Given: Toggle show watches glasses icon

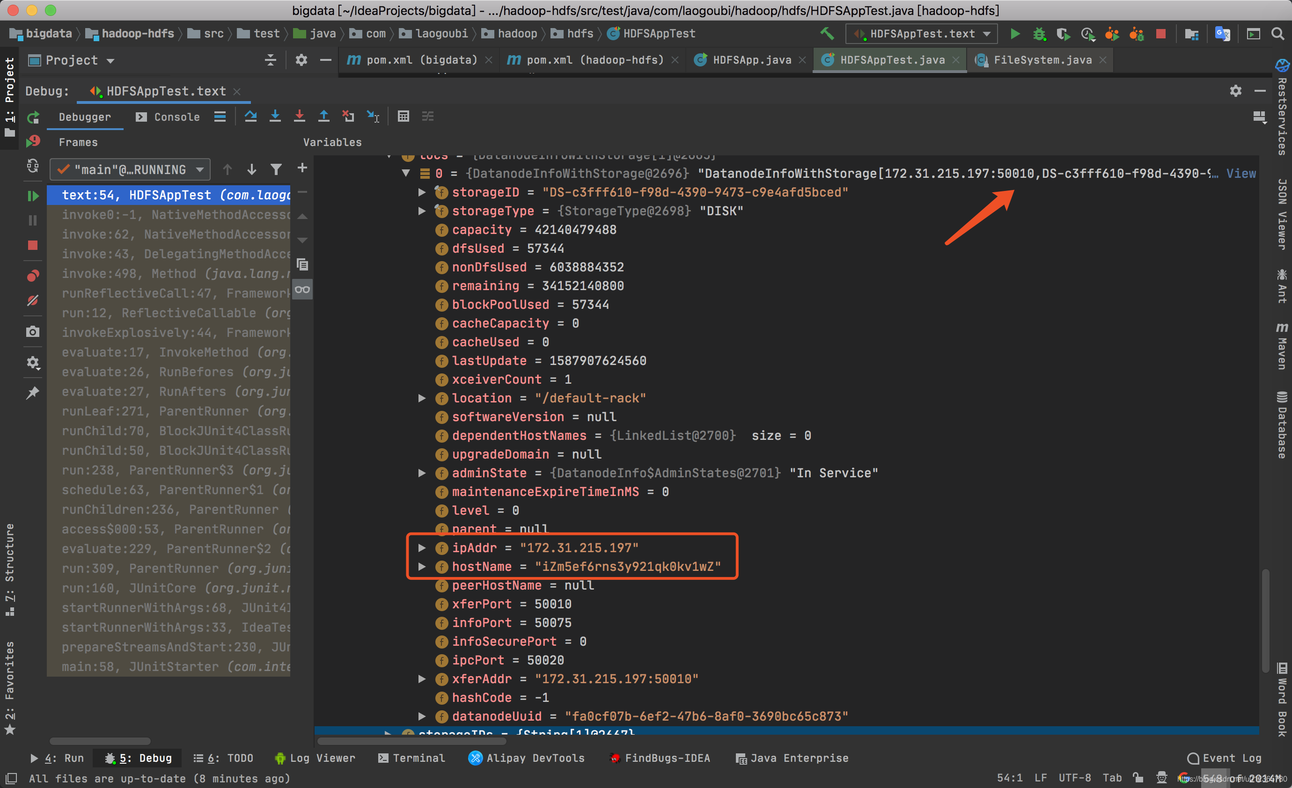Looking at the screenshot, I should [302, 289].
